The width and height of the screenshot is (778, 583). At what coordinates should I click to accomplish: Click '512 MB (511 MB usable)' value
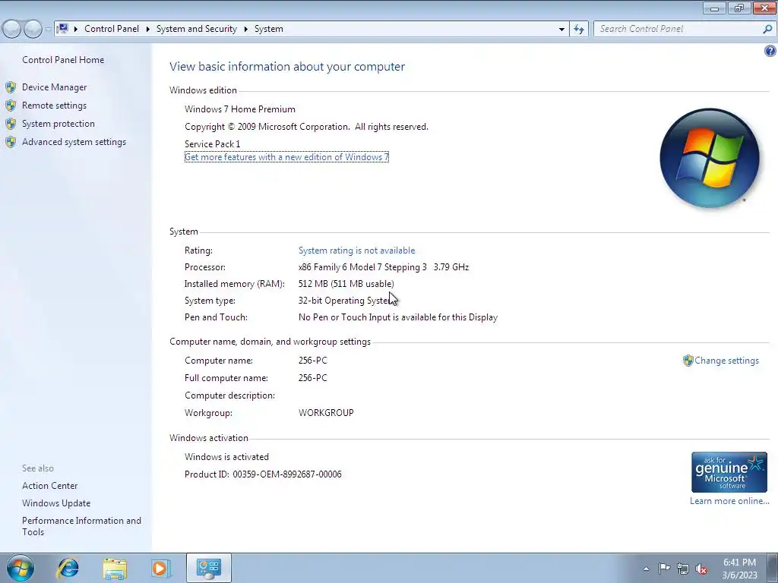pos(346,284)
